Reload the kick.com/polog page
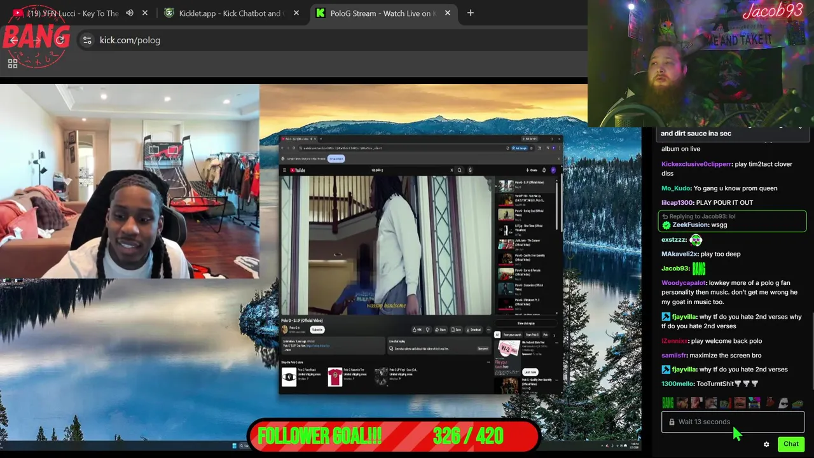 (60, 40)
